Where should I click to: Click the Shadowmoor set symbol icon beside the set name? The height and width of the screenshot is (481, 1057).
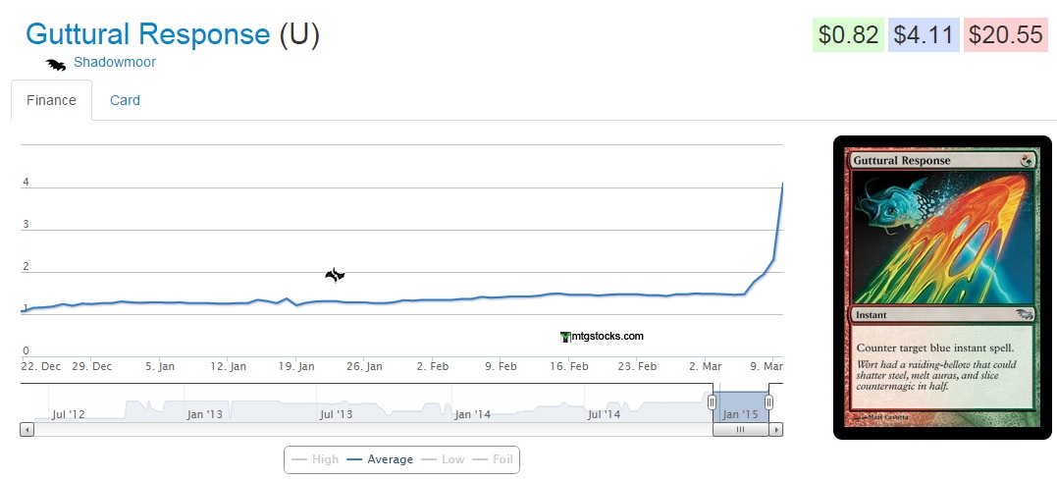pos(56,64)
